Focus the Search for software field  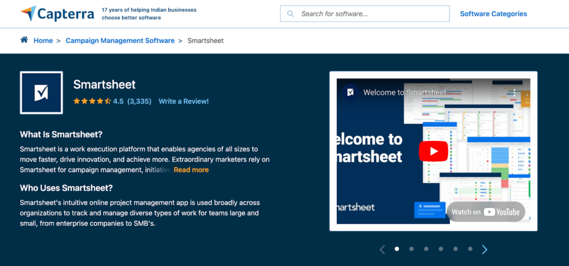tap(365, 14)
